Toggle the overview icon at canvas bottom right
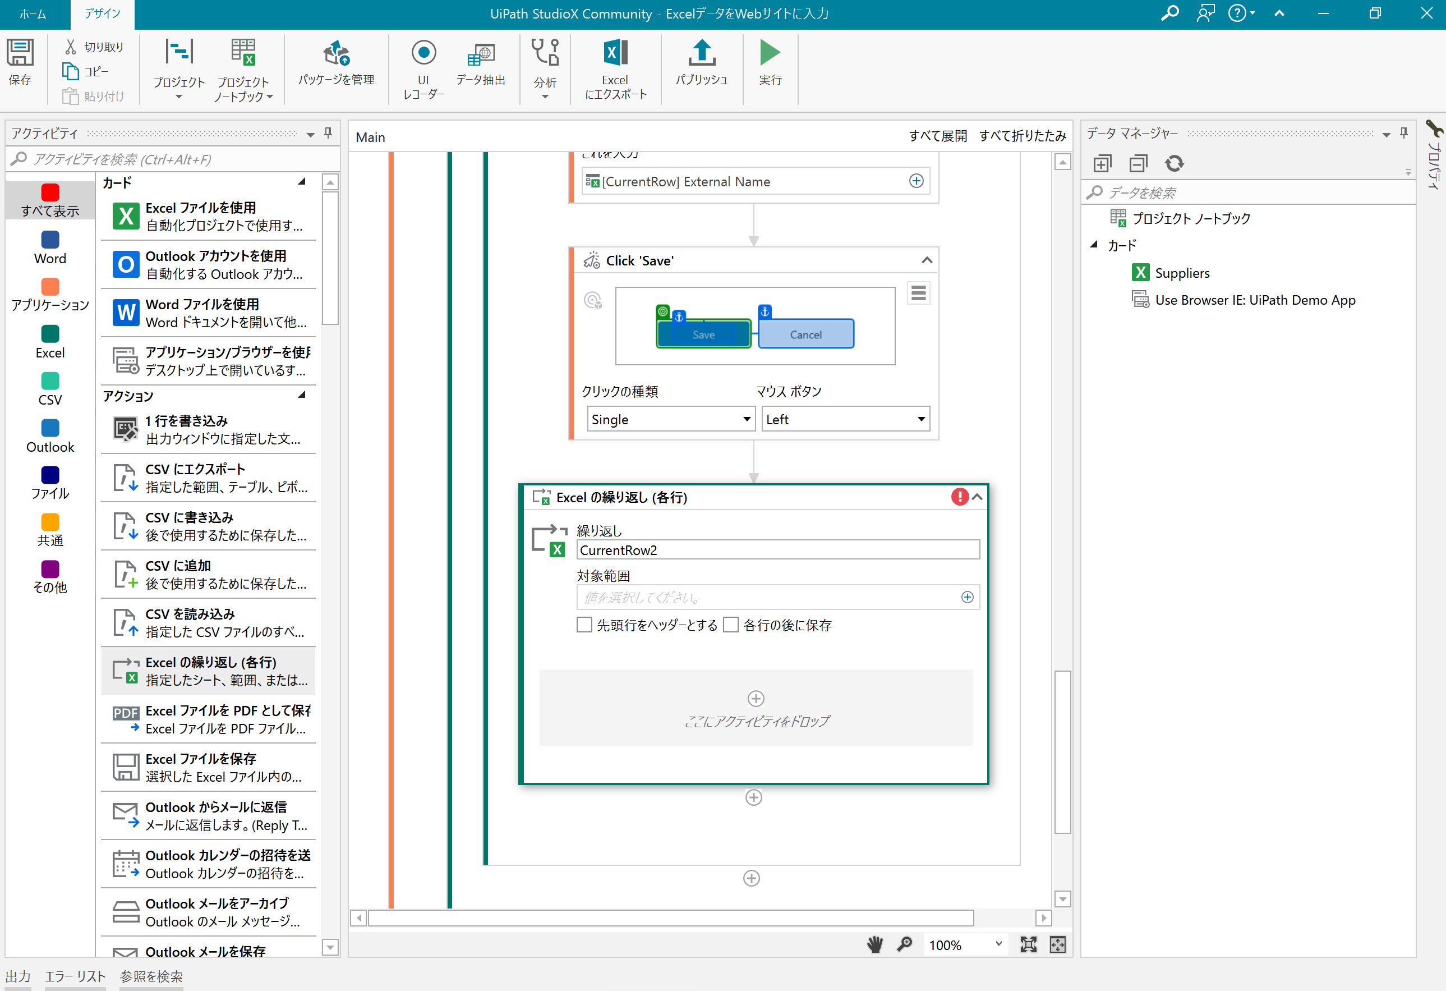Viewport: 1446px width, 991px height. (1058, 944)
